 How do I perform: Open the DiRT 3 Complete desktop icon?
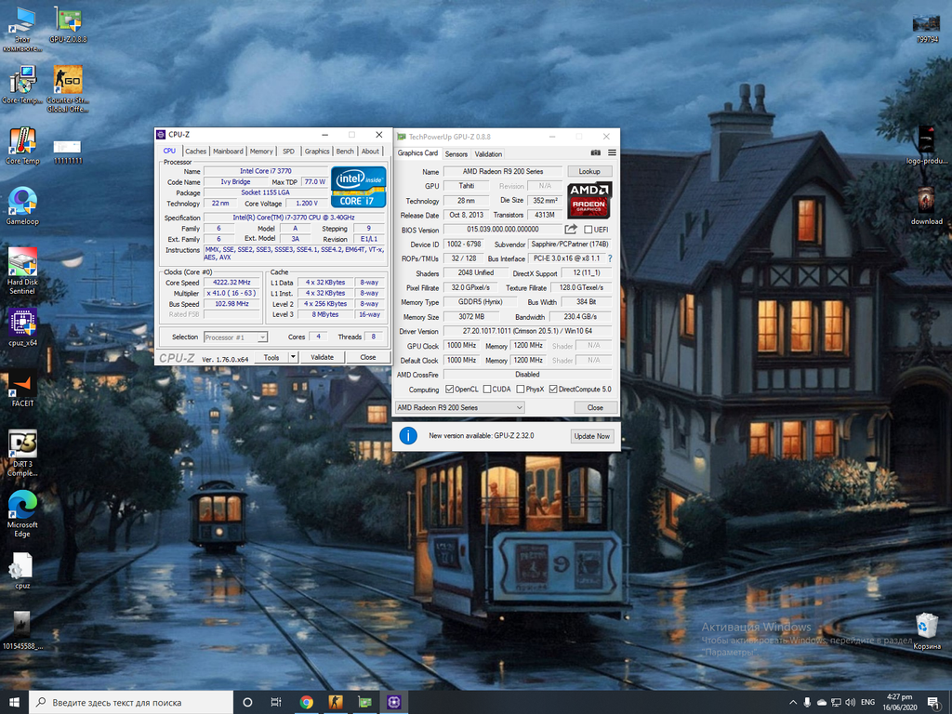[x=22, y=453]
